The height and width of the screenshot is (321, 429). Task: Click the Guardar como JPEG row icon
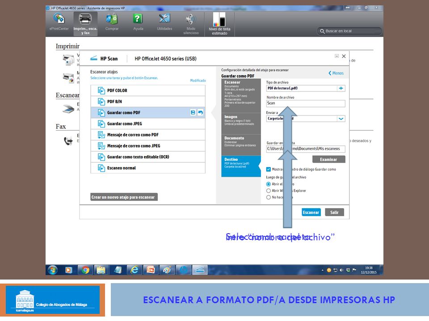pos(101,123)
